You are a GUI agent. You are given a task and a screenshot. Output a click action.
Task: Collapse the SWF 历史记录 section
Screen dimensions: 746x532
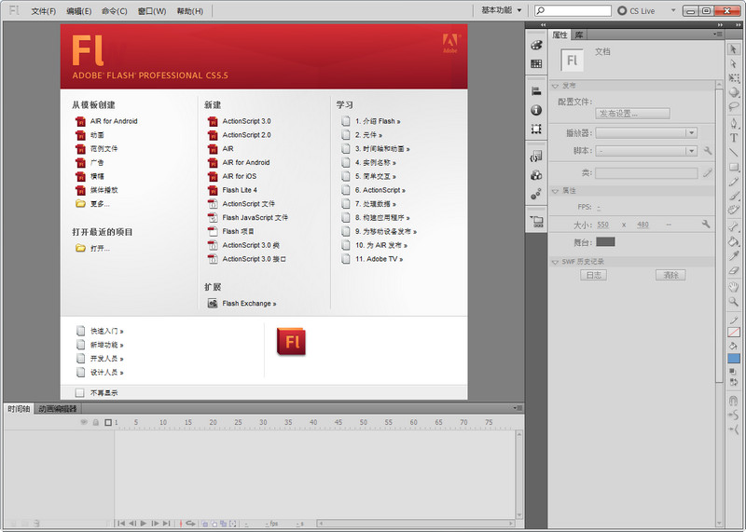coord(554,262)
